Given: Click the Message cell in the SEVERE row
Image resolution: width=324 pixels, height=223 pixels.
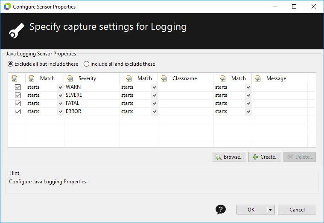Looking at the screenshot, I should (280, 95).
